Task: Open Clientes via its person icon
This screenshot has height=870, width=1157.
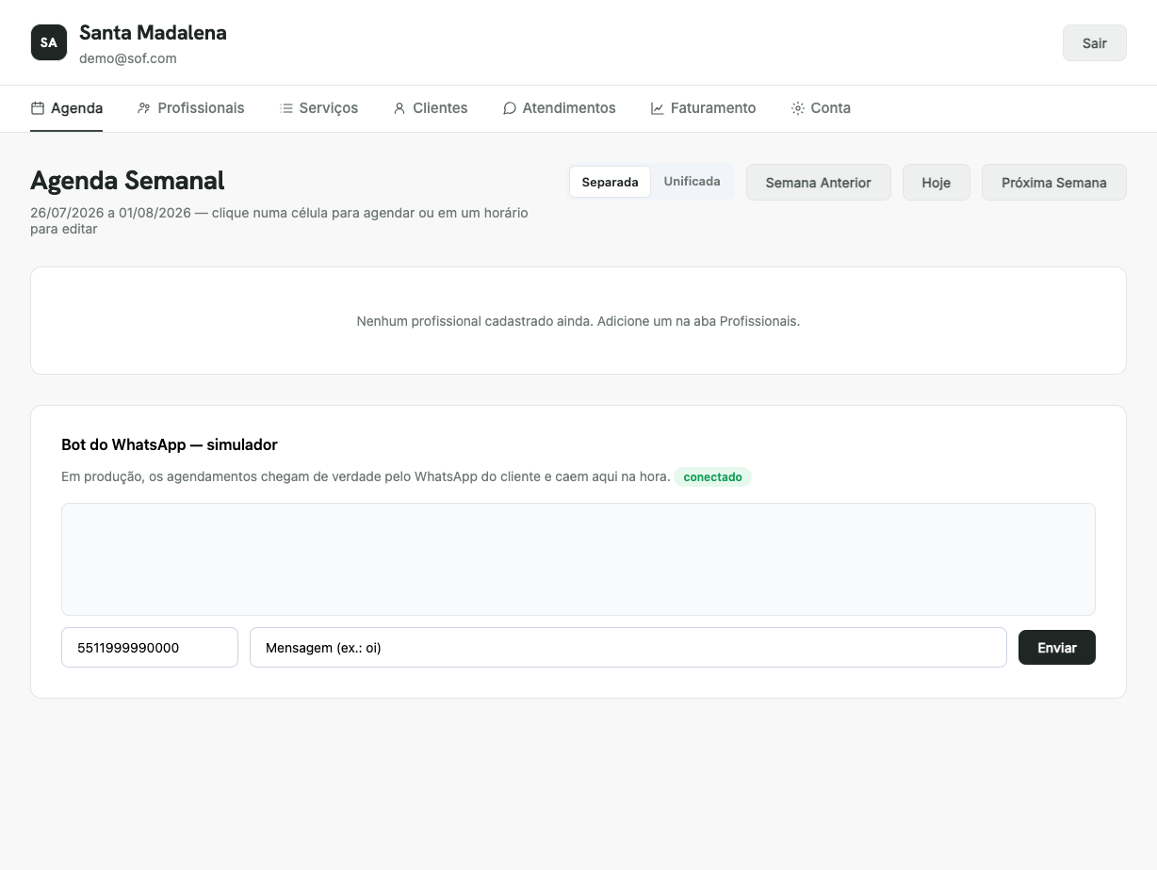Action: pos(399,108)
